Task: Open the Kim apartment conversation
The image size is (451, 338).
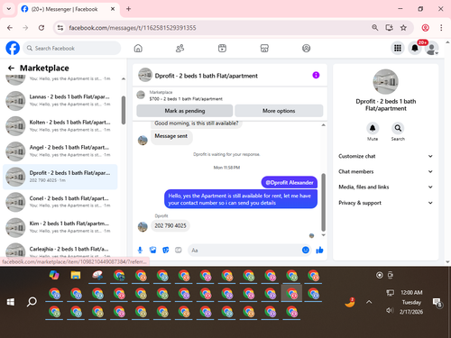Action: tap(61, 227)
